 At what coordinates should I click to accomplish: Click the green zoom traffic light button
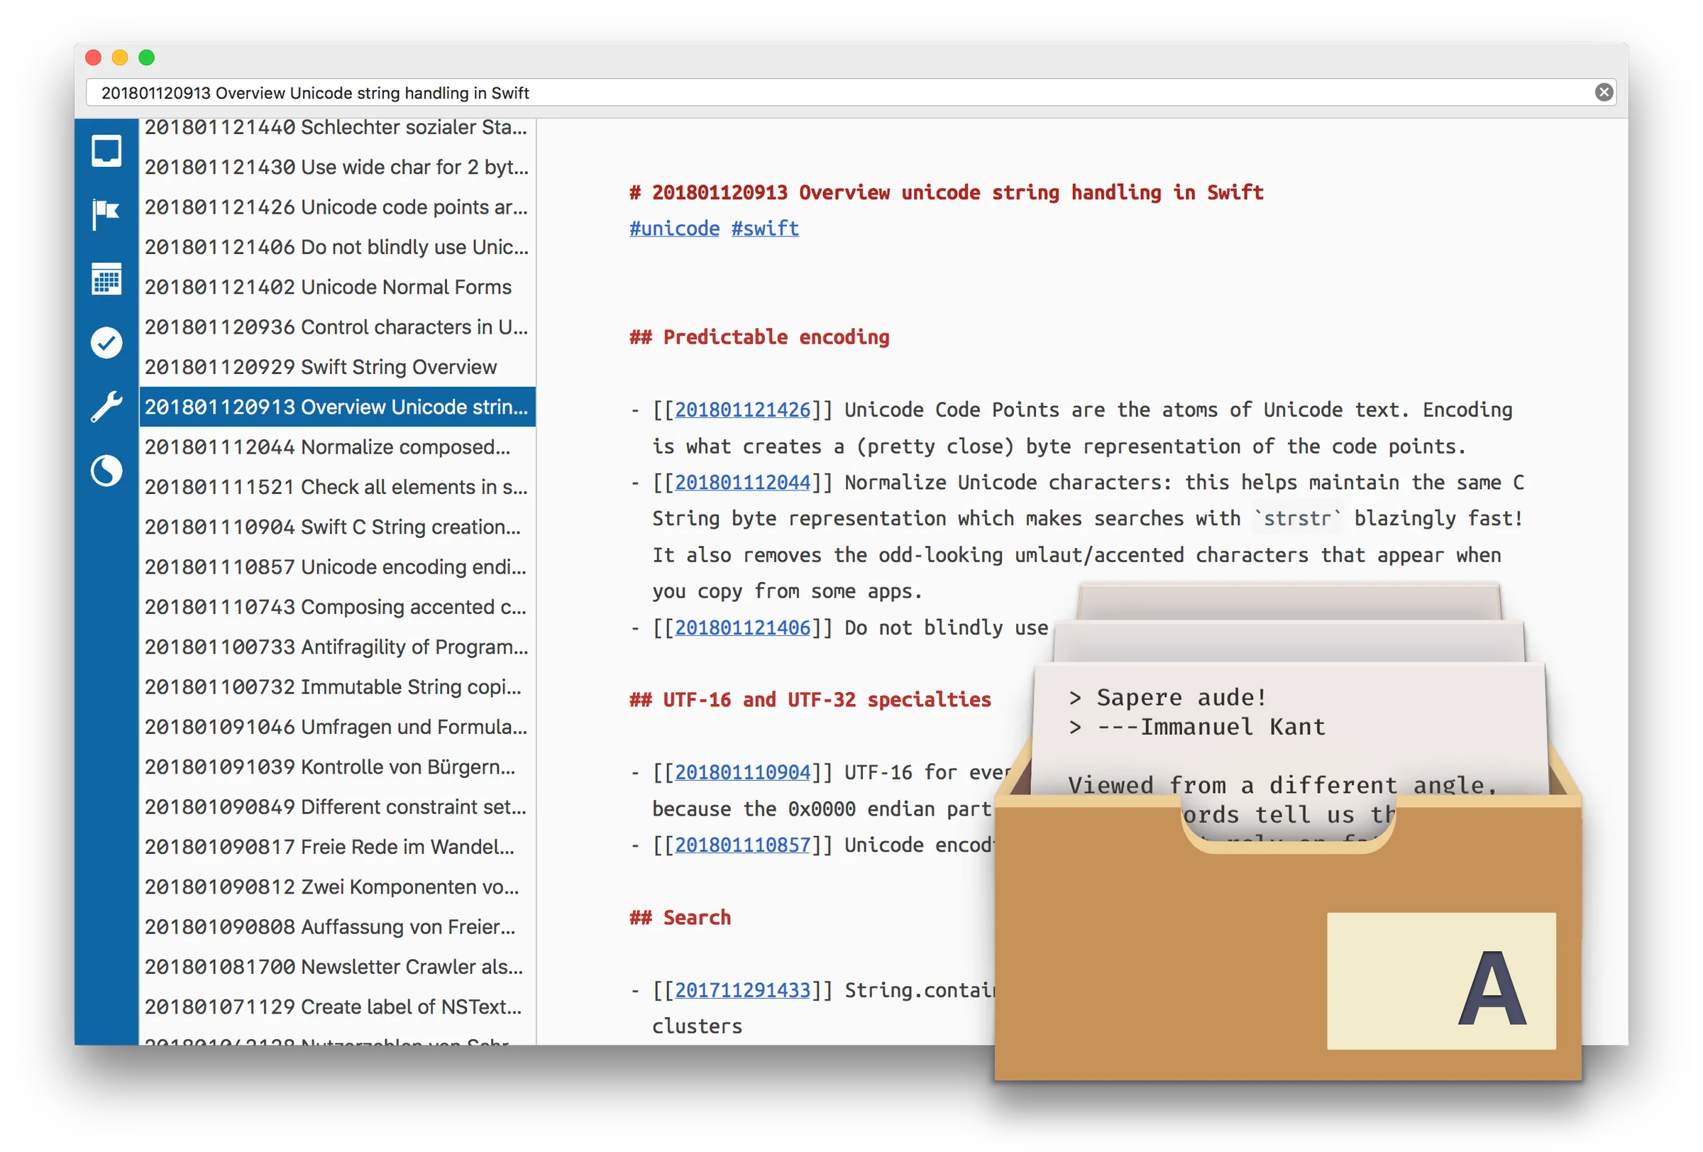[x=147, y=57]
